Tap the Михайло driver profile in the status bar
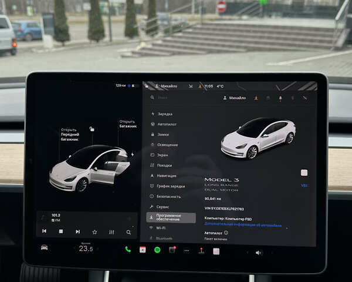 [167, 86]
